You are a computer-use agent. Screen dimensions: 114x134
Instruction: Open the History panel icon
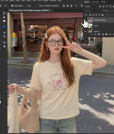[4, 13]
